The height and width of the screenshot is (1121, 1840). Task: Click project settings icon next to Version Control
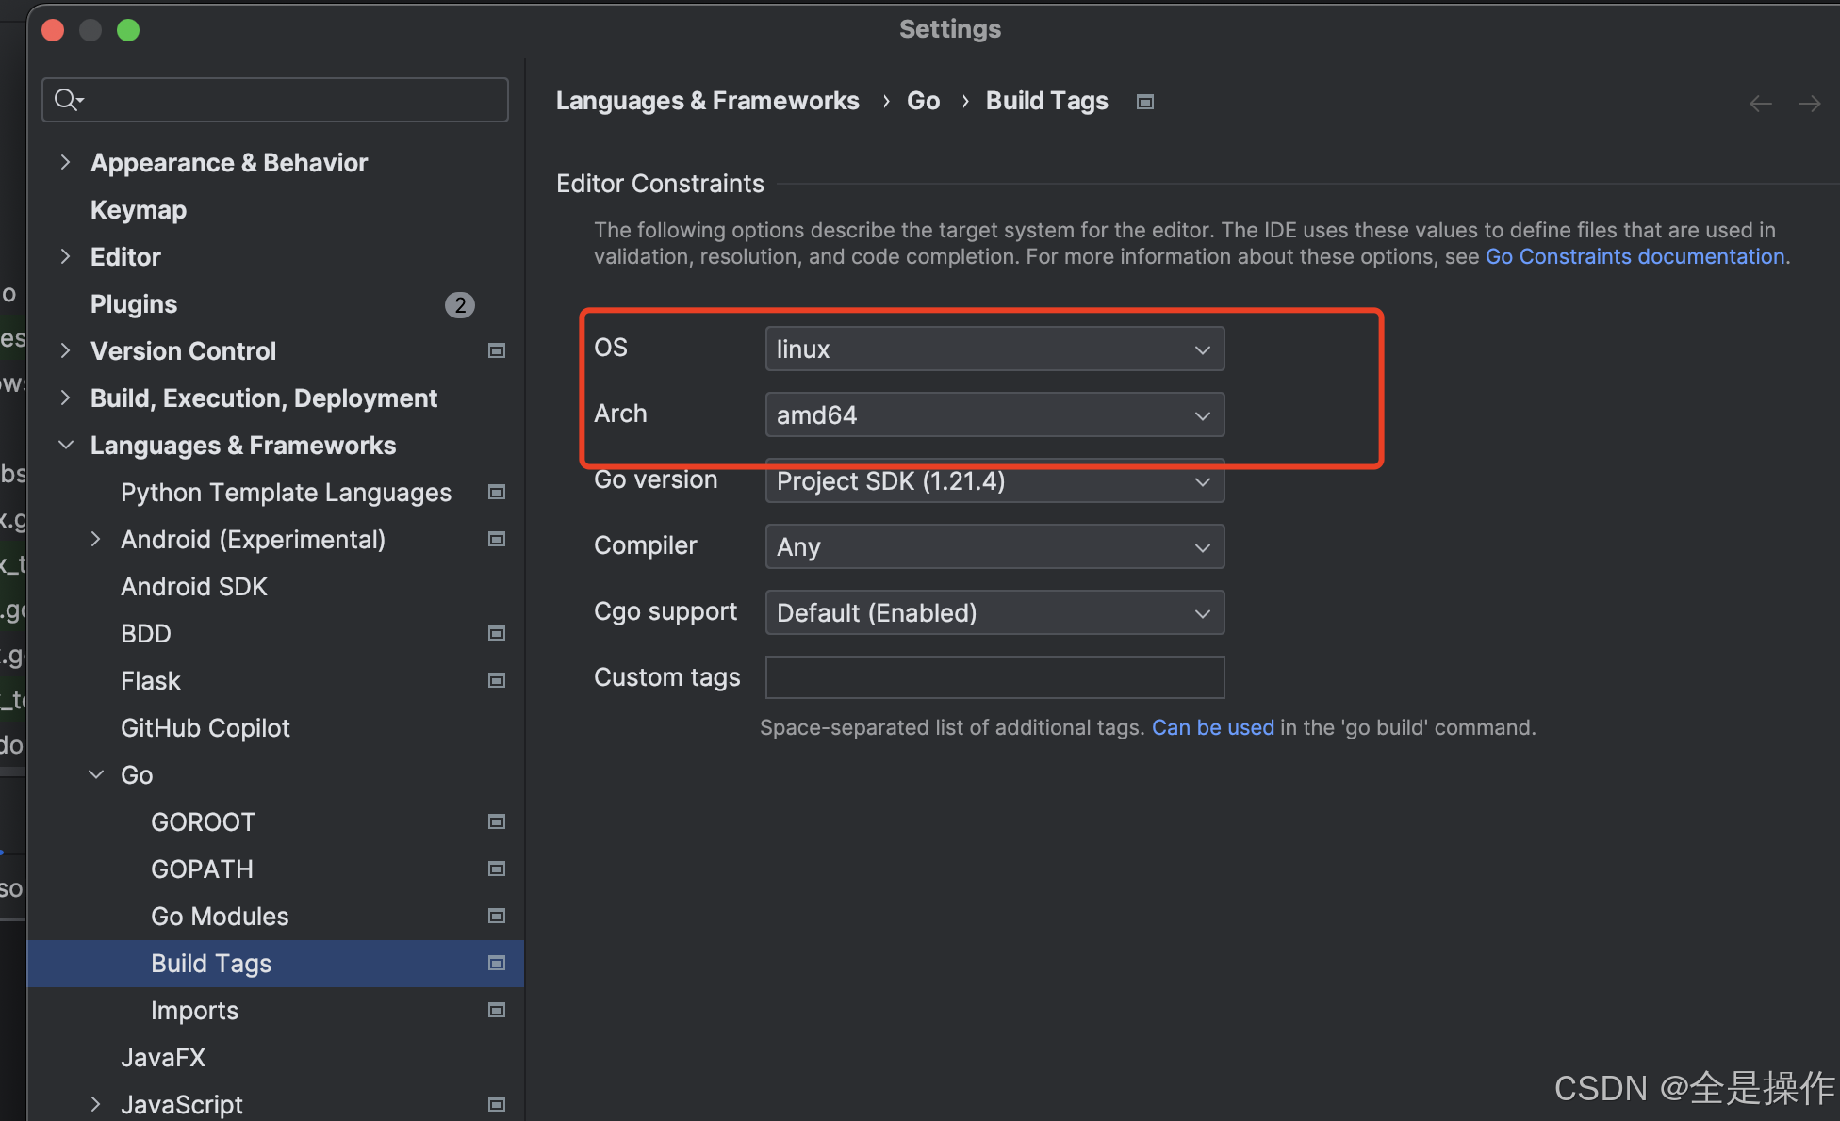click(497, 351)
